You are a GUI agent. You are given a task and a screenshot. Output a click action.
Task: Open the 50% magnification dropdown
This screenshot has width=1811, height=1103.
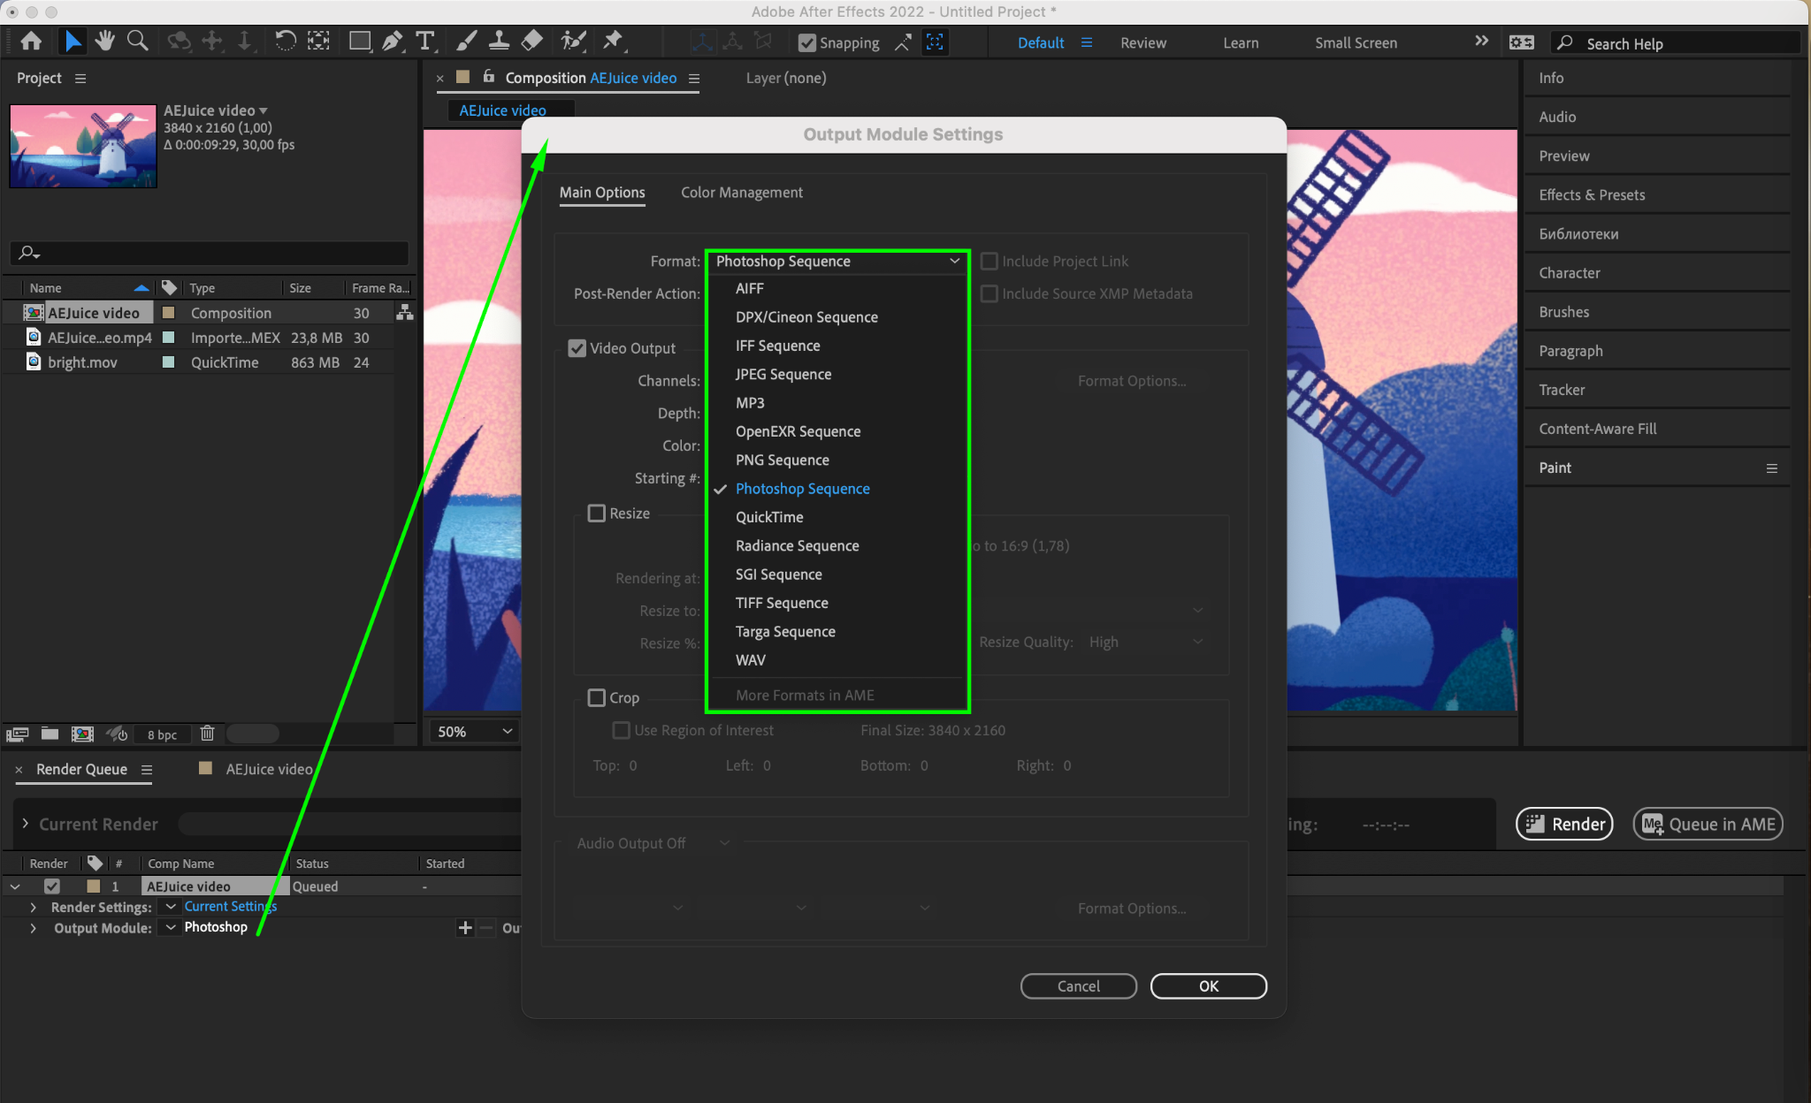[x=475, y=732]
